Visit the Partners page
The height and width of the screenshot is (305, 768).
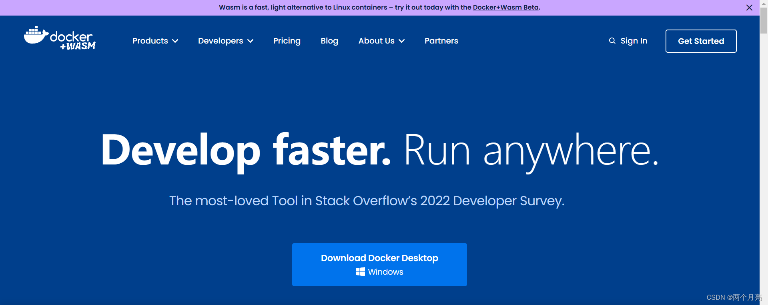click(441, 41)
